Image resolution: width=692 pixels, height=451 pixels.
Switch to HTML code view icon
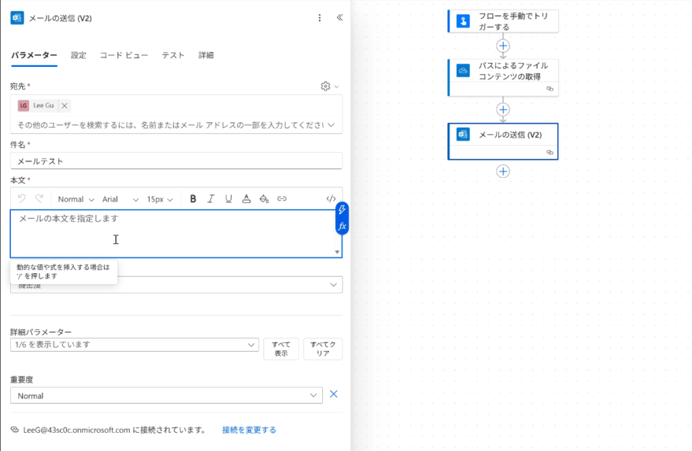click(330, 199)
